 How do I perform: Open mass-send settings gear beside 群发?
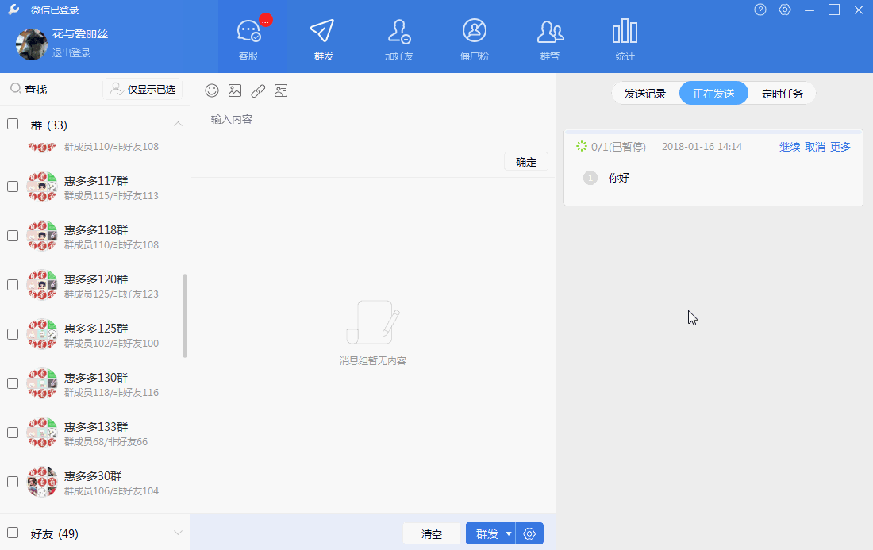[529, 534]
